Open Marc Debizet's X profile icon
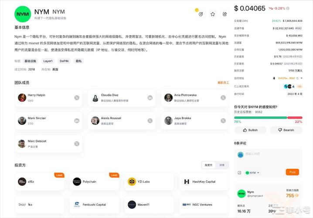313x218 pixels. pos(77,144)
